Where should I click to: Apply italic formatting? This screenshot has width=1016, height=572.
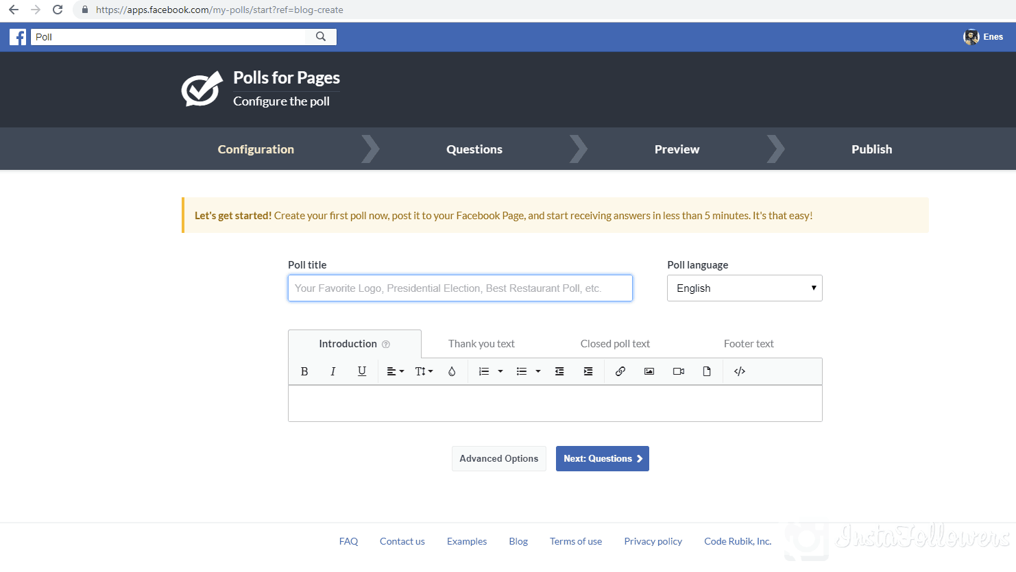[x=333, y=371]
